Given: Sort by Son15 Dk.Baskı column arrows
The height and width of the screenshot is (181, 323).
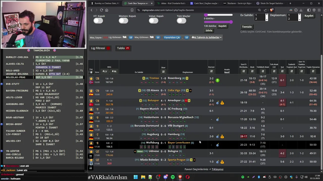Looking at the screenshot, I should [x=244, y=71].
